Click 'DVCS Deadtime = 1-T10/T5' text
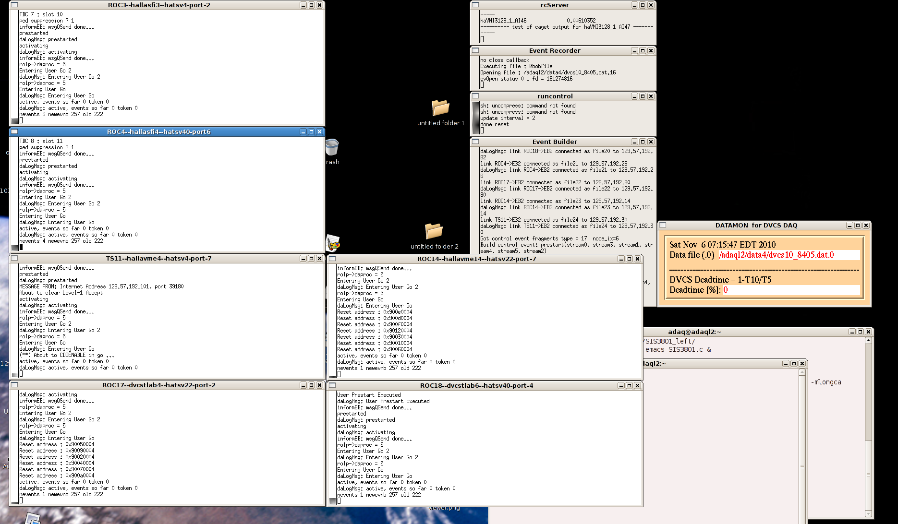This screenshot has height=524, width=898. coord(720,280)
